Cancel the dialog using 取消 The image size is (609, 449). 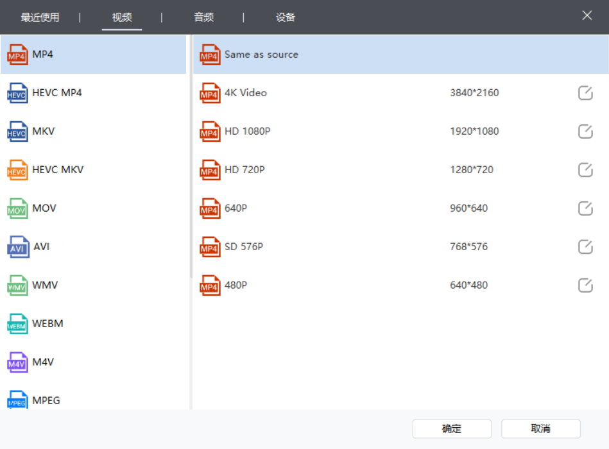click(540, 428)
